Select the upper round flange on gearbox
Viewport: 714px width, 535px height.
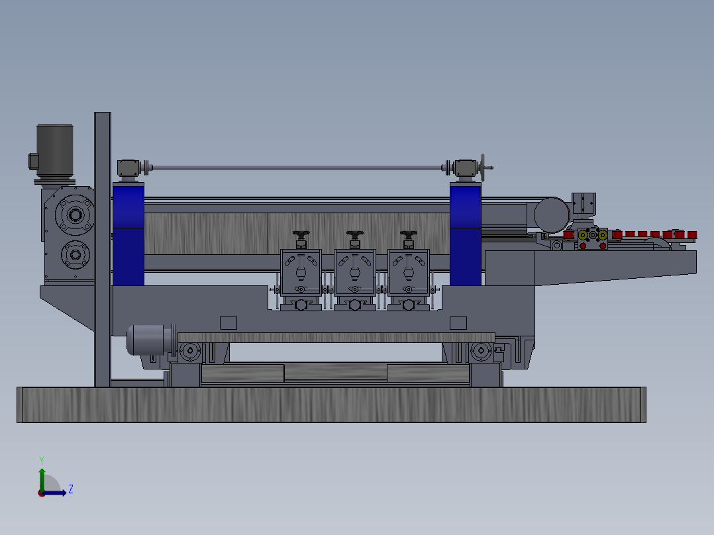point(75,215)
